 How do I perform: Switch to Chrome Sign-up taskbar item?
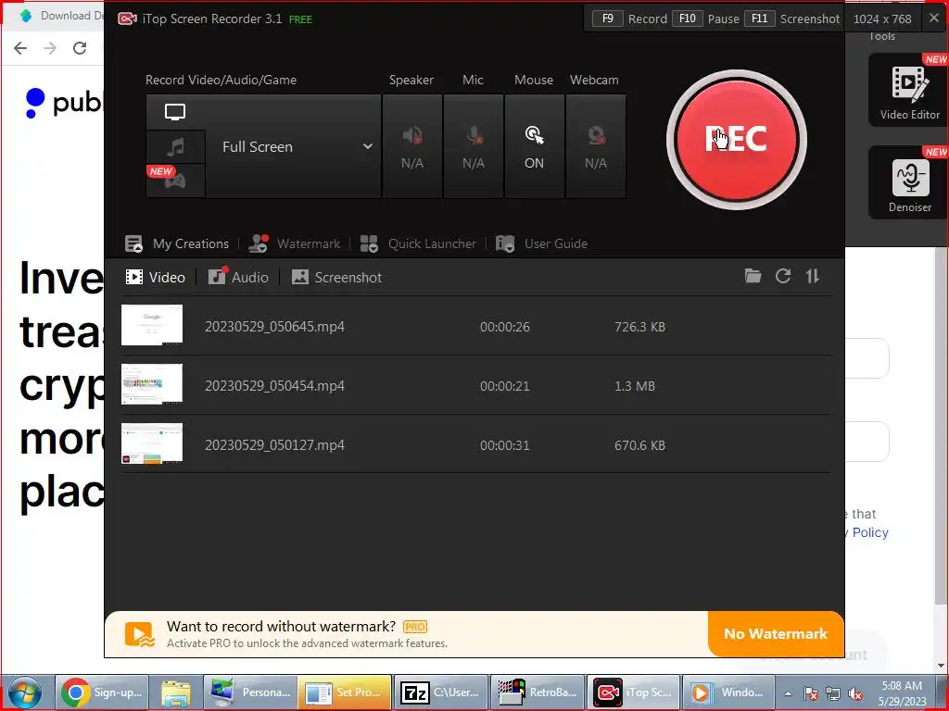[102, 692]
